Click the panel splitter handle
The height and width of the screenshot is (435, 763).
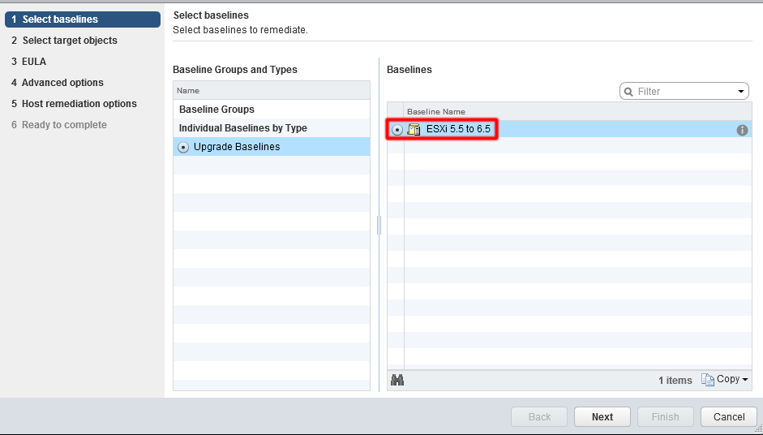coord(379,226)
